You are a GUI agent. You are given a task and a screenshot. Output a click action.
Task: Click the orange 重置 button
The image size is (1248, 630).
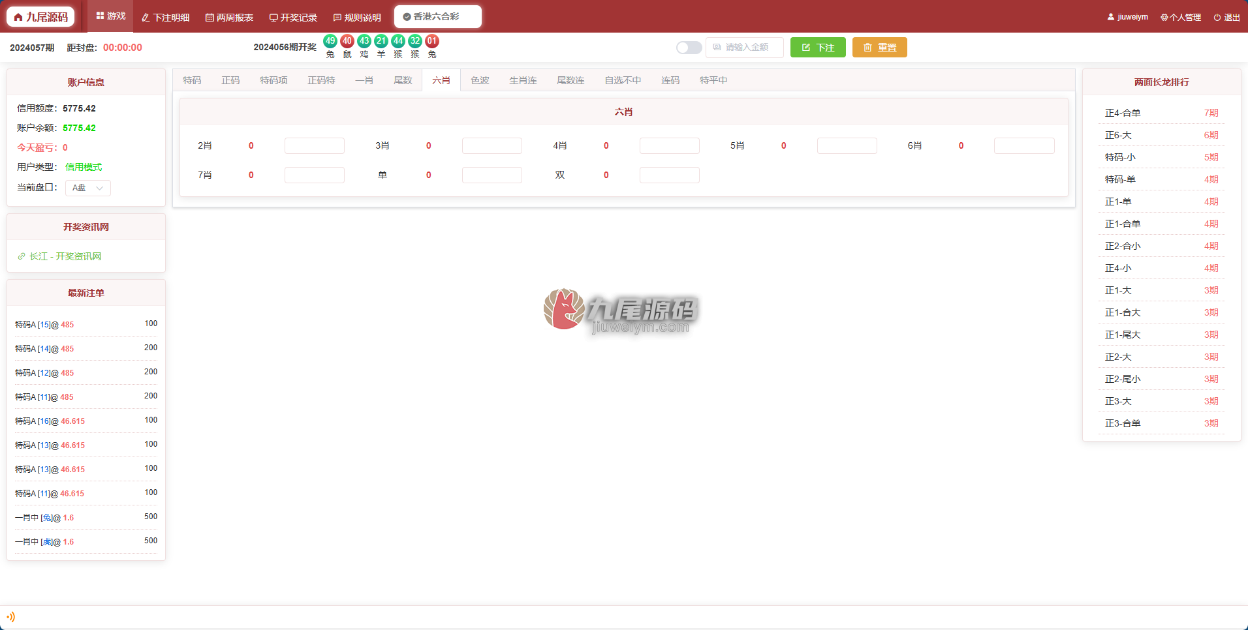(x=880, y=48)
